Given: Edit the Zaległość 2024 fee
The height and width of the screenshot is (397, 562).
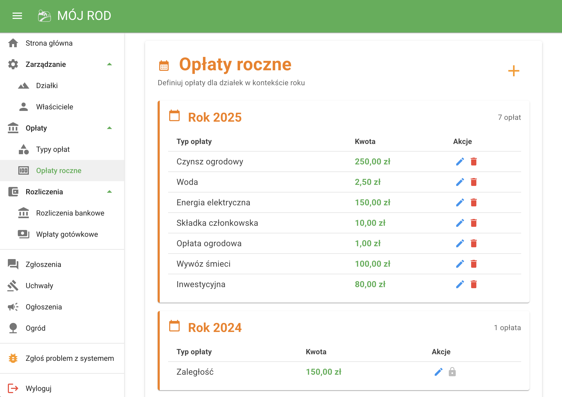Looking at the screenshot, I should [438, 372].
